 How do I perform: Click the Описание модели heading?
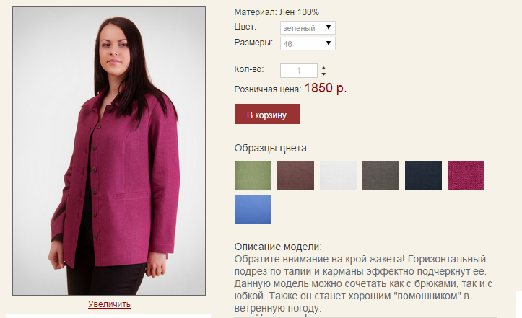coord(278,247)
